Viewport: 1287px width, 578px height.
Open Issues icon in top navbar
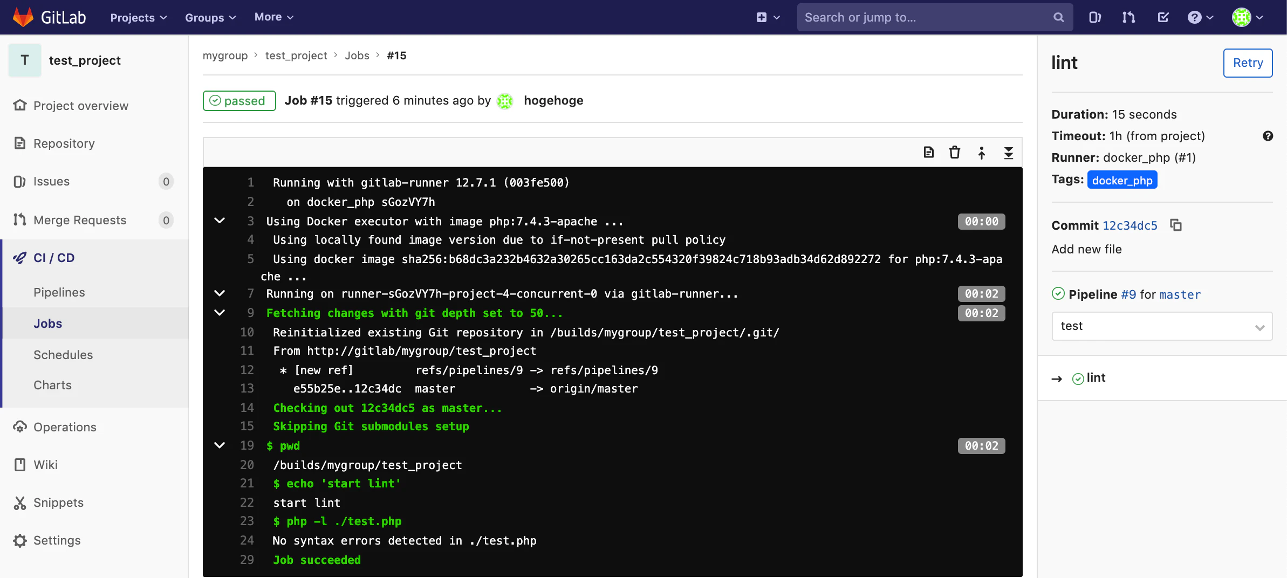1094,17
